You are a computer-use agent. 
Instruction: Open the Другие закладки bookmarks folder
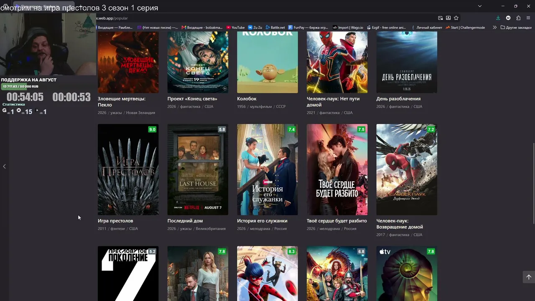click(x=516, y=28)
